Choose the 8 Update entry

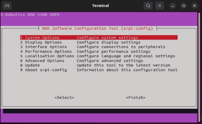[x=30, y=65]
